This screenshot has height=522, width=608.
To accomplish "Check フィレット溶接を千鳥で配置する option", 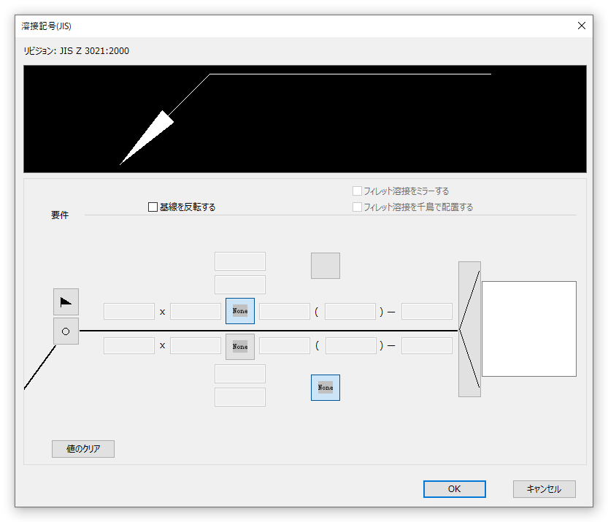I will [358, 207].
